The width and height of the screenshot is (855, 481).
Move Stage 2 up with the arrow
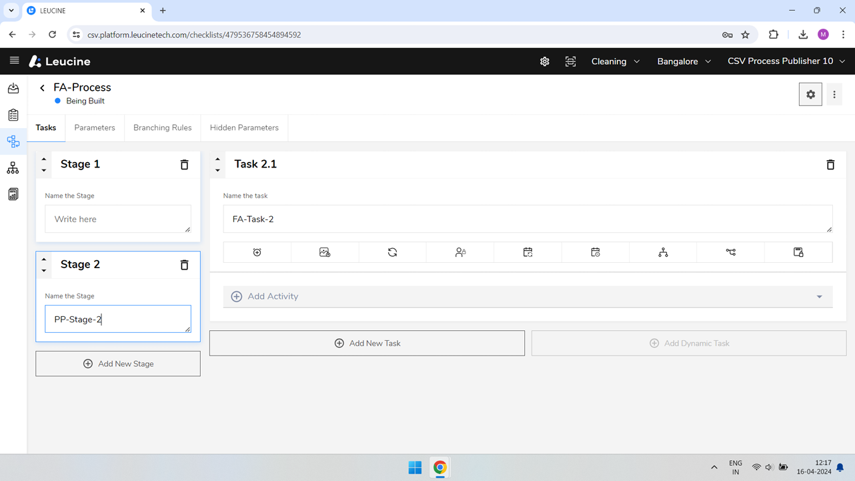point(44,260)
